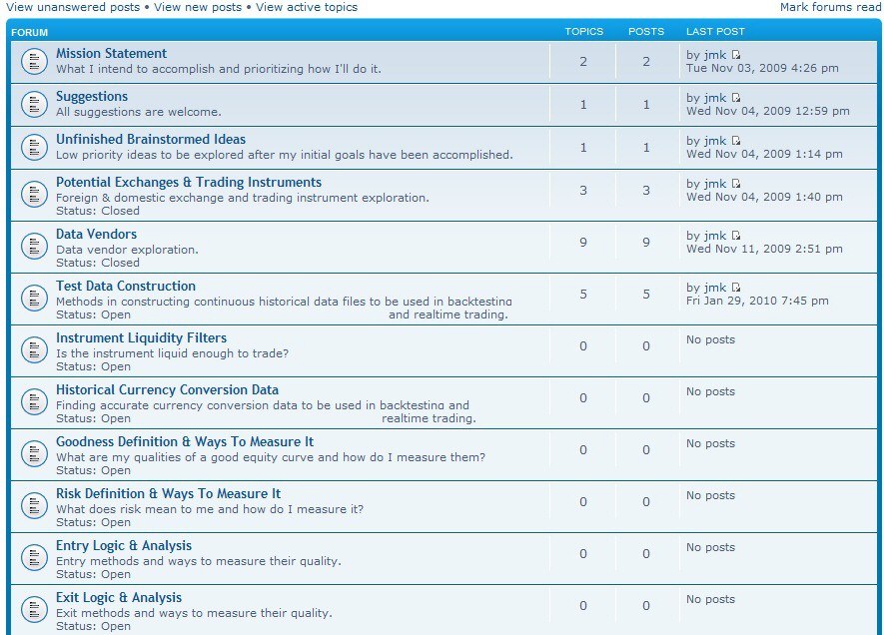This screenshot has width=884, height=635.
Task: Click the Data Vendors forum icon
Action: (x=34, y=248)
